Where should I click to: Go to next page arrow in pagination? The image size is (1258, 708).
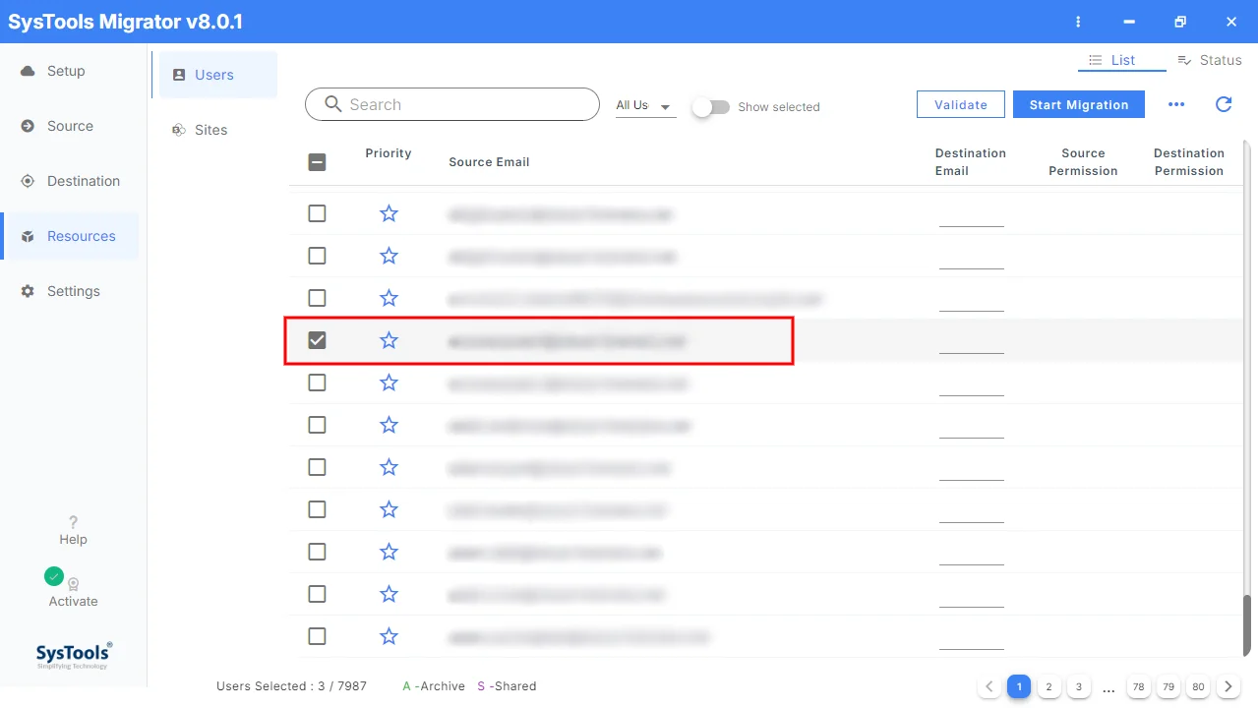(x=1228, y=686)
